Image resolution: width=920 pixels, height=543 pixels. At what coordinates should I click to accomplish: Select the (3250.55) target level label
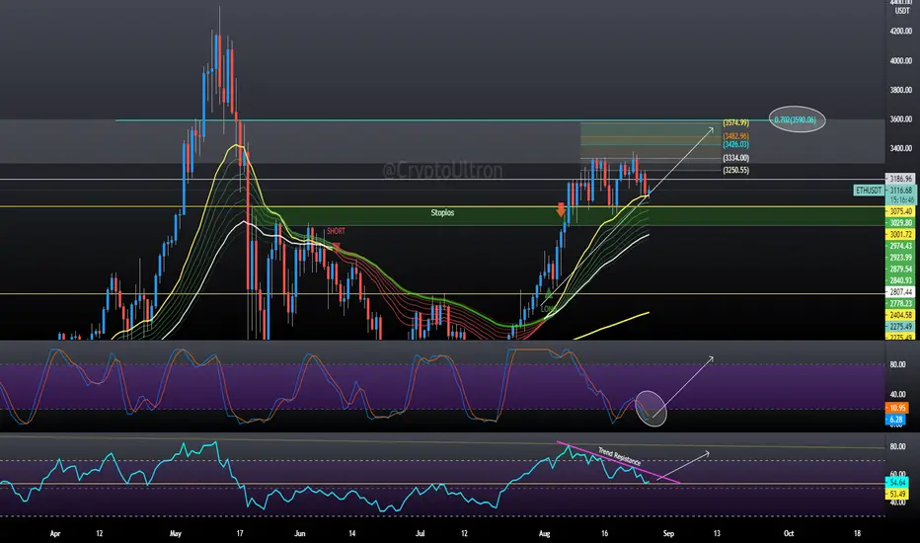click(x=735, y=170)
